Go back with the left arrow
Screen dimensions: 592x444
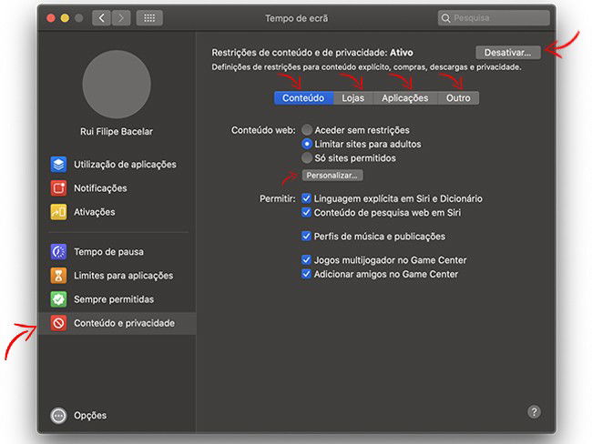pos(101,18)
